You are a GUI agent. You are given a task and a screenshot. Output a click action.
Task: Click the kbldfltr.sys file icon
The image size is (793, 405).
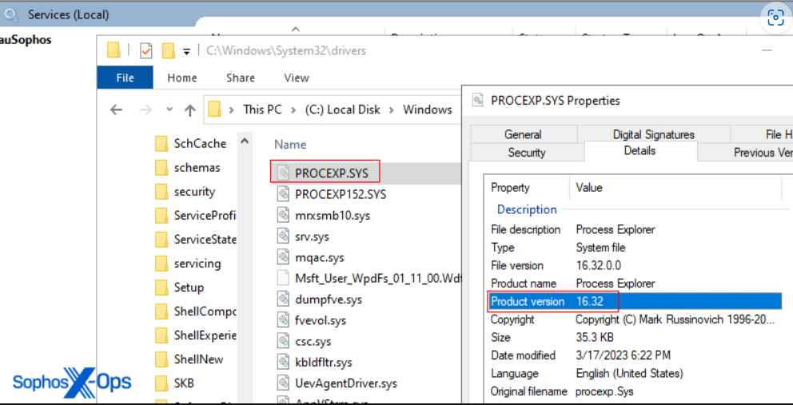pos(283,362)
